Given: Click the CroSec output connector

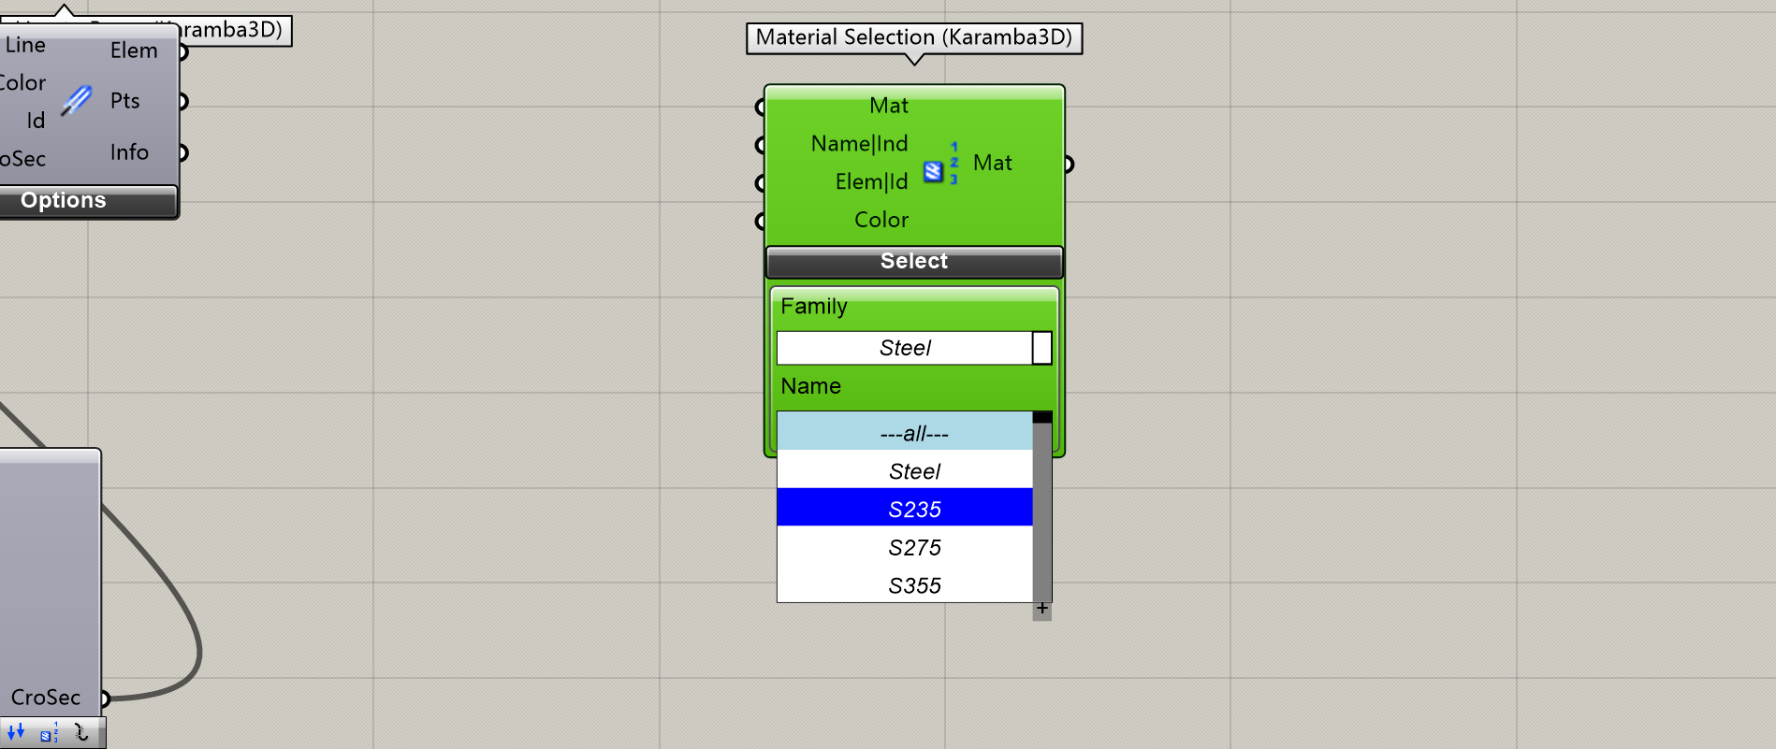Looking at the screenshot, I should click(105, 699).
